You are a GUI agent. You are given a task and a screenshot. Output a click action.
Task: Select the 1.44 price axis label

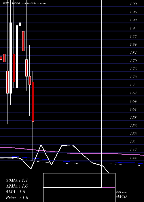coord(133,158)
